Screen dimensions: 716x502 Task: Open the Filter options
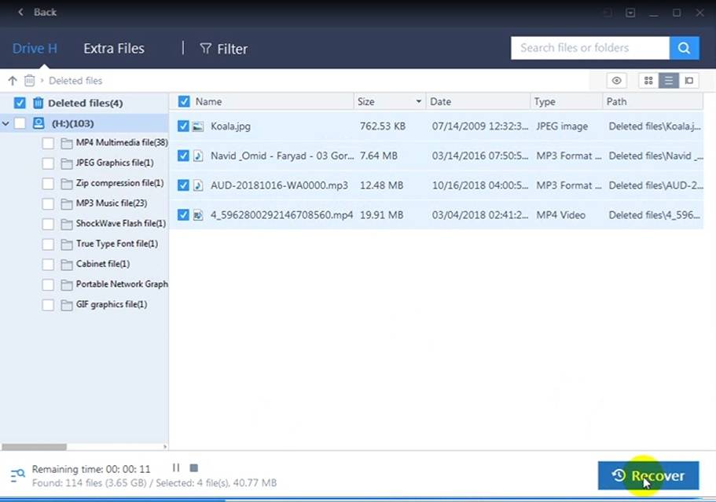224,49
